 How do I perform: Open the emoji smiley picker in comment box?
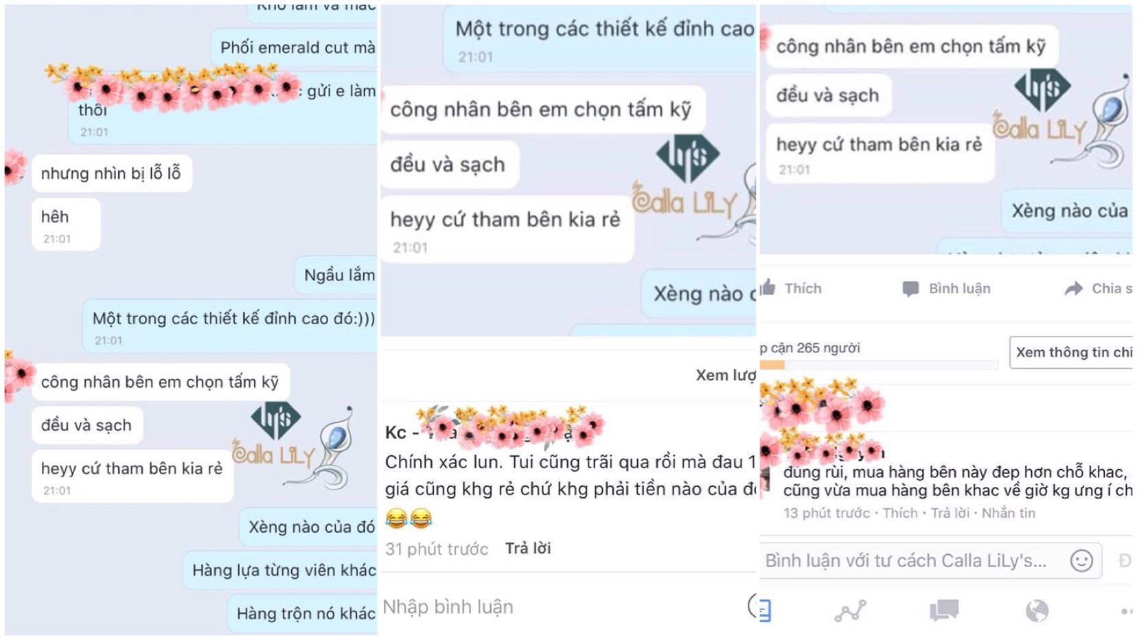[1081, 561]
